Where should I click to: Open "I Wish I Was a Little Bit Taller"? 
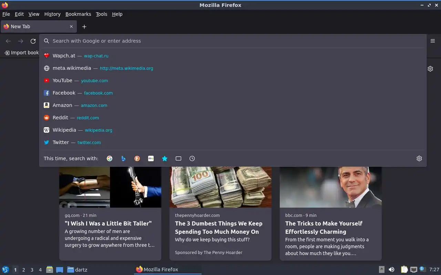click(108, 223)
